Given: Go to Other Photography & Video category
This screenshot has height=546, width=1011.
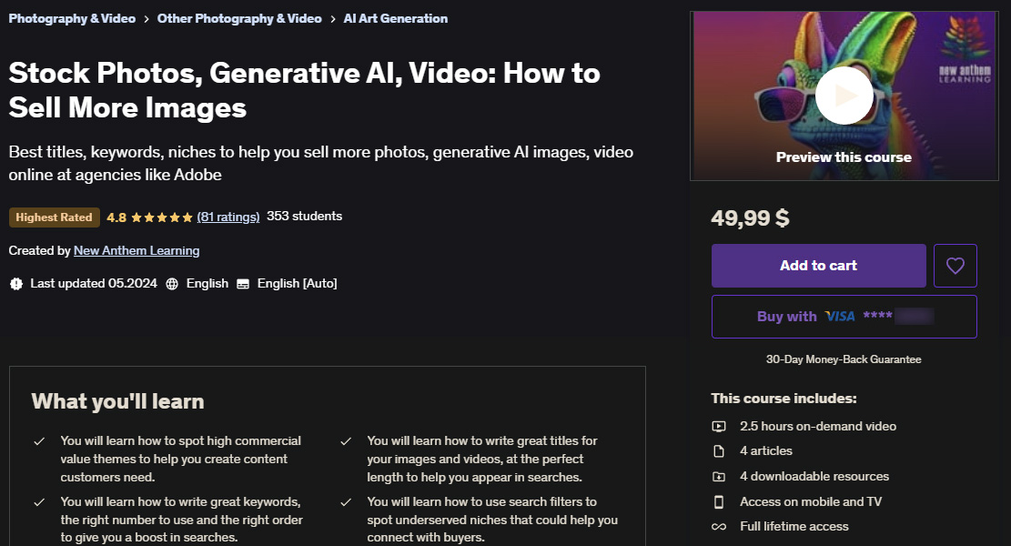Looking at the screenshot, I should tap(239, 18).
